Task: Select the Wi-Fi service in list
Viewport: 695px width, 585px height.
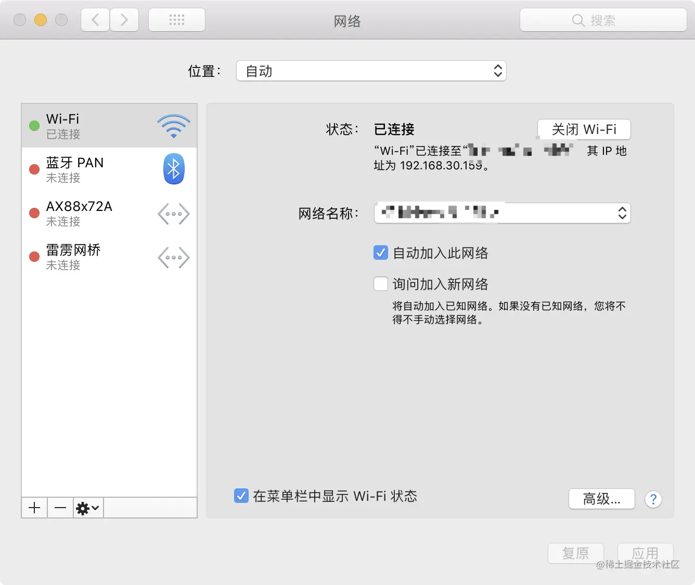Action: [x=109, y=126]
